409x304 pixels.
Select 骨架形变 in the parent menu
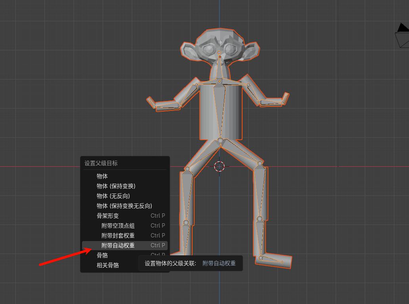tap(108, 216)
